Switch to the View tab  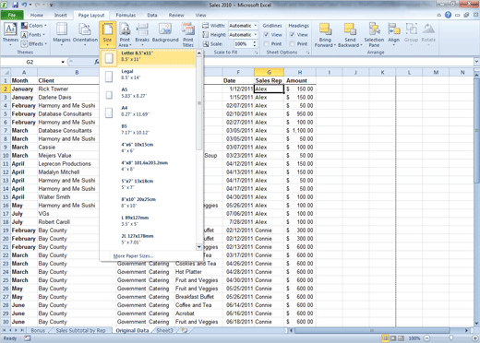200,15
